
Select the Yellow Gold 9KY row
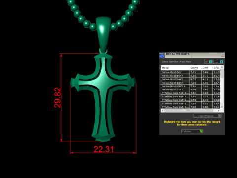[191, 72]
